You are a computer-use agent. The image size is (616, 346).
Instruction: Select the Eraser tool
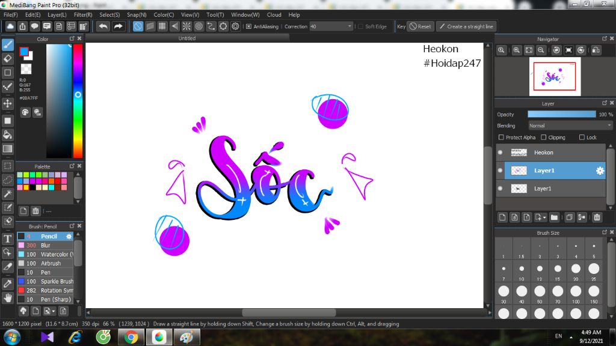click(7, 59)
